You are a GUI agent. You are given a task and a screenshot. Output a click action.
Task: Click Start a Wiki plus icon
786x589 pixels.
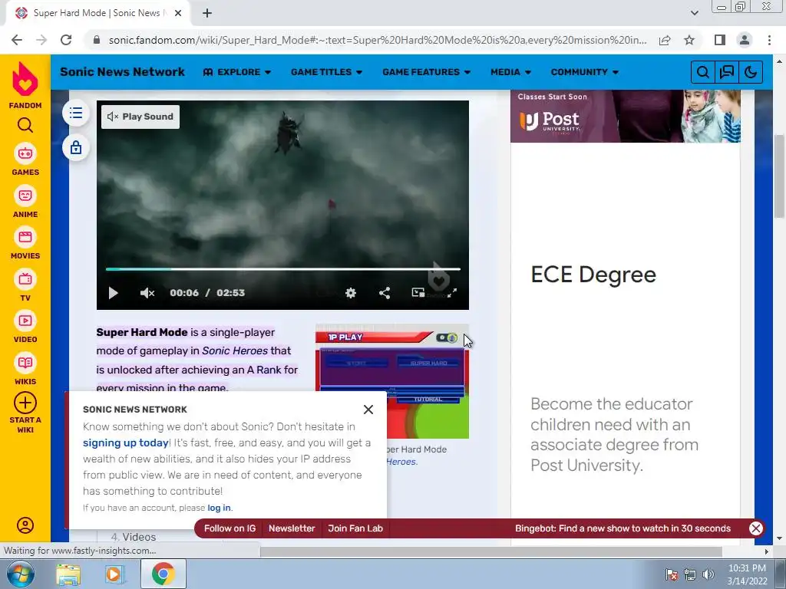pyautogui.click(x=25, y=403)
